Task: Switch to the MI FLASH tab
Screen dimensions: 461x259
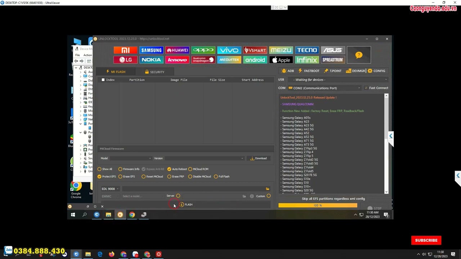Action: point(116,72)
